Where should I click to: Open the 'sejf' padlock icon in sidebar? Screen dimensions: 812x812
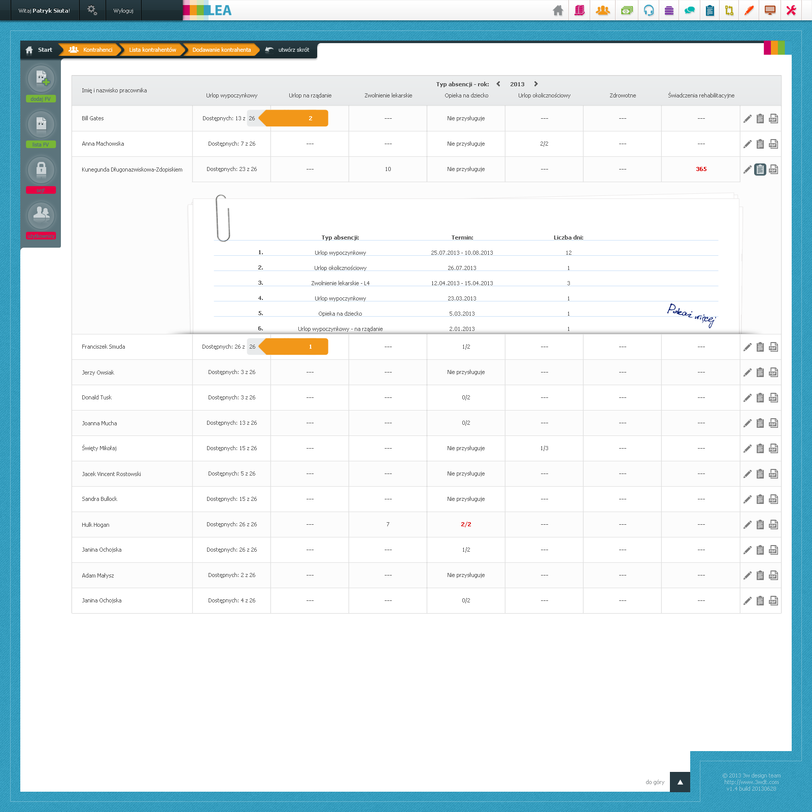(x=41, y=170)
